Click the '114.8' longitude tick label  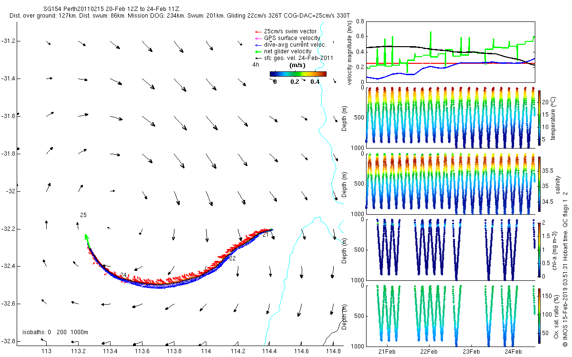(333, 351)
